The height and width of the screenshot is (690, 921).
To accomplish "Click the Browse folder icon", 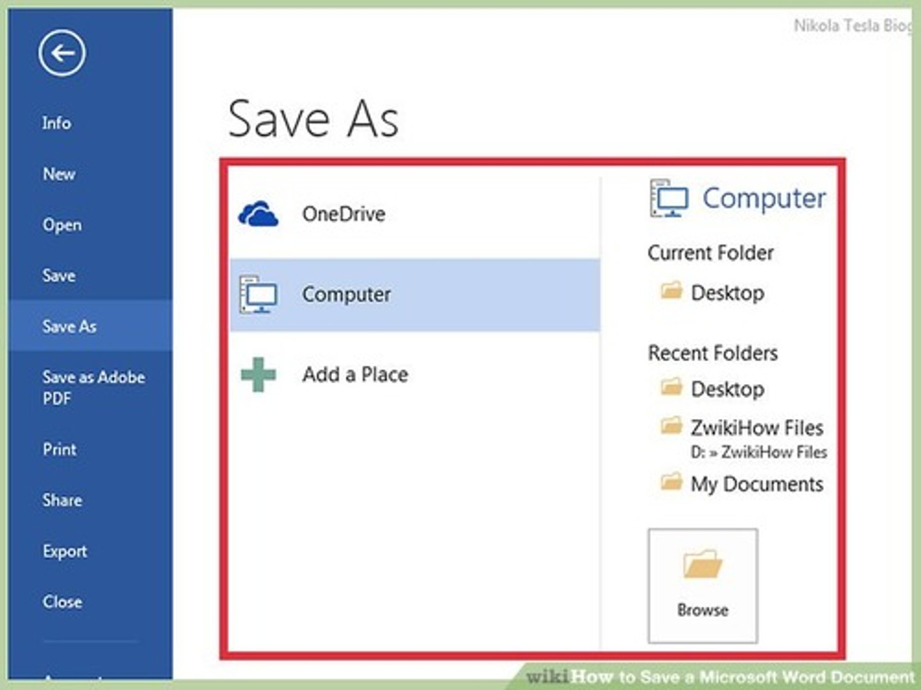I will pyautogui.click(x=702, y=563).
